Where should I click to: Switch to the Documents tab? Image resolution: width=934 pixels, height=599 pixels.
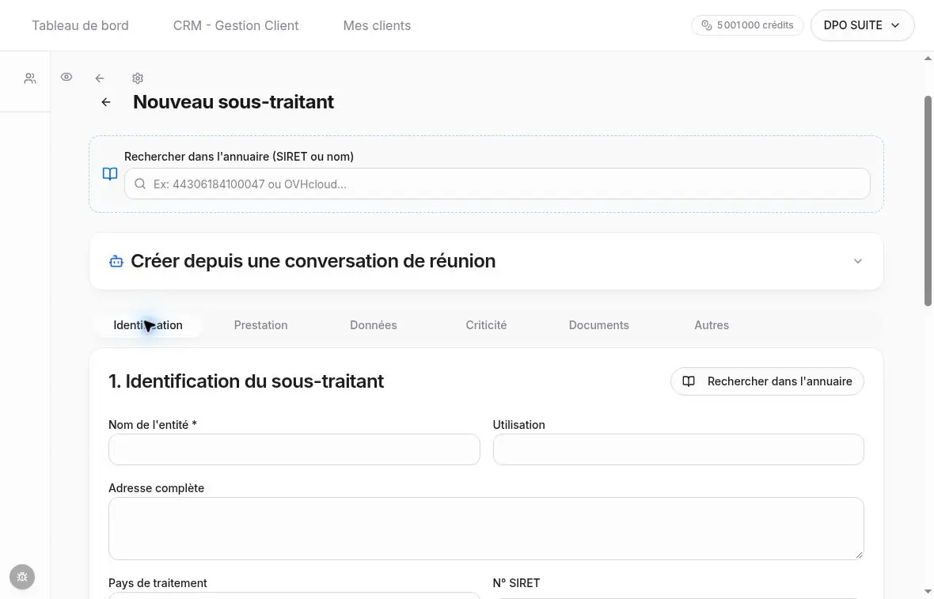pyautogui.click(x=598, y=325)
